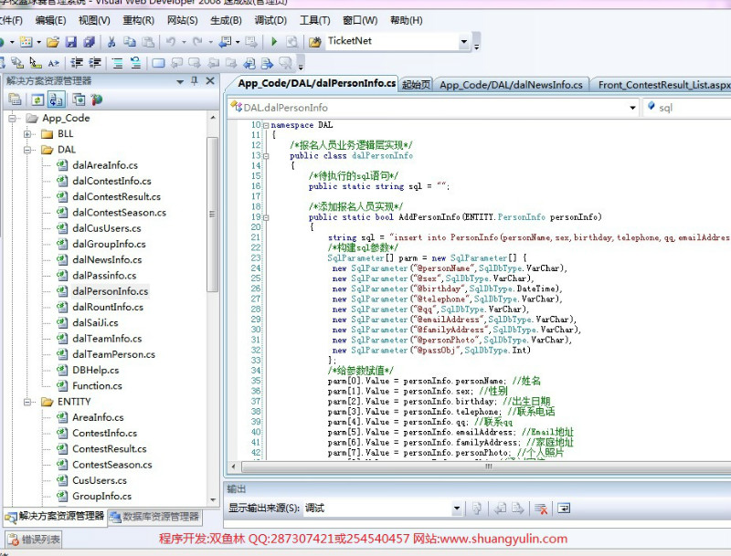Toggle word wrap in the output panel
Image resolution: width=731 pixels, height=556 pixels.
point(564,508)
